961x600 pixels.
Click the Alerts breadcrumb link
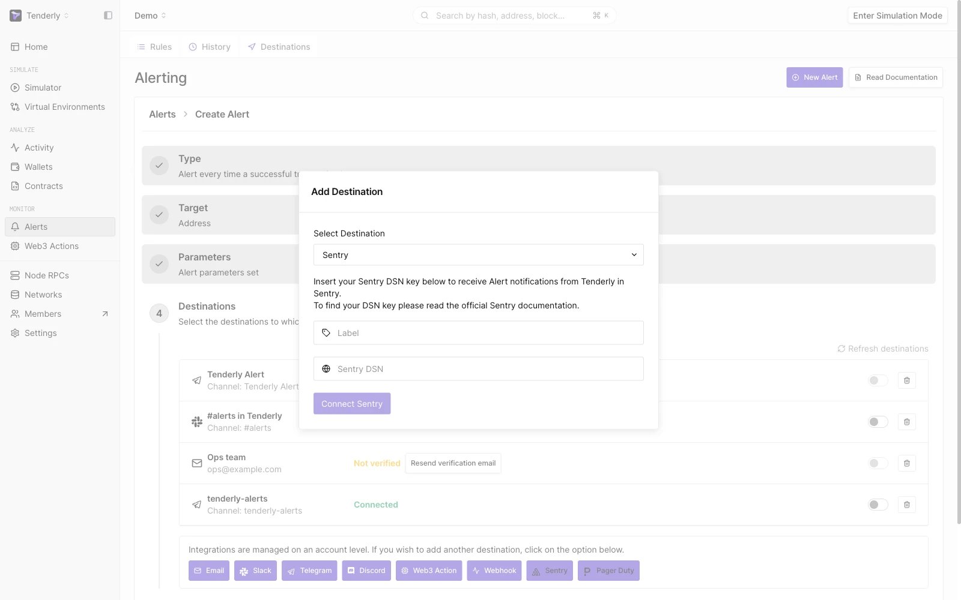pyautogui.click(x=162, y=114)
